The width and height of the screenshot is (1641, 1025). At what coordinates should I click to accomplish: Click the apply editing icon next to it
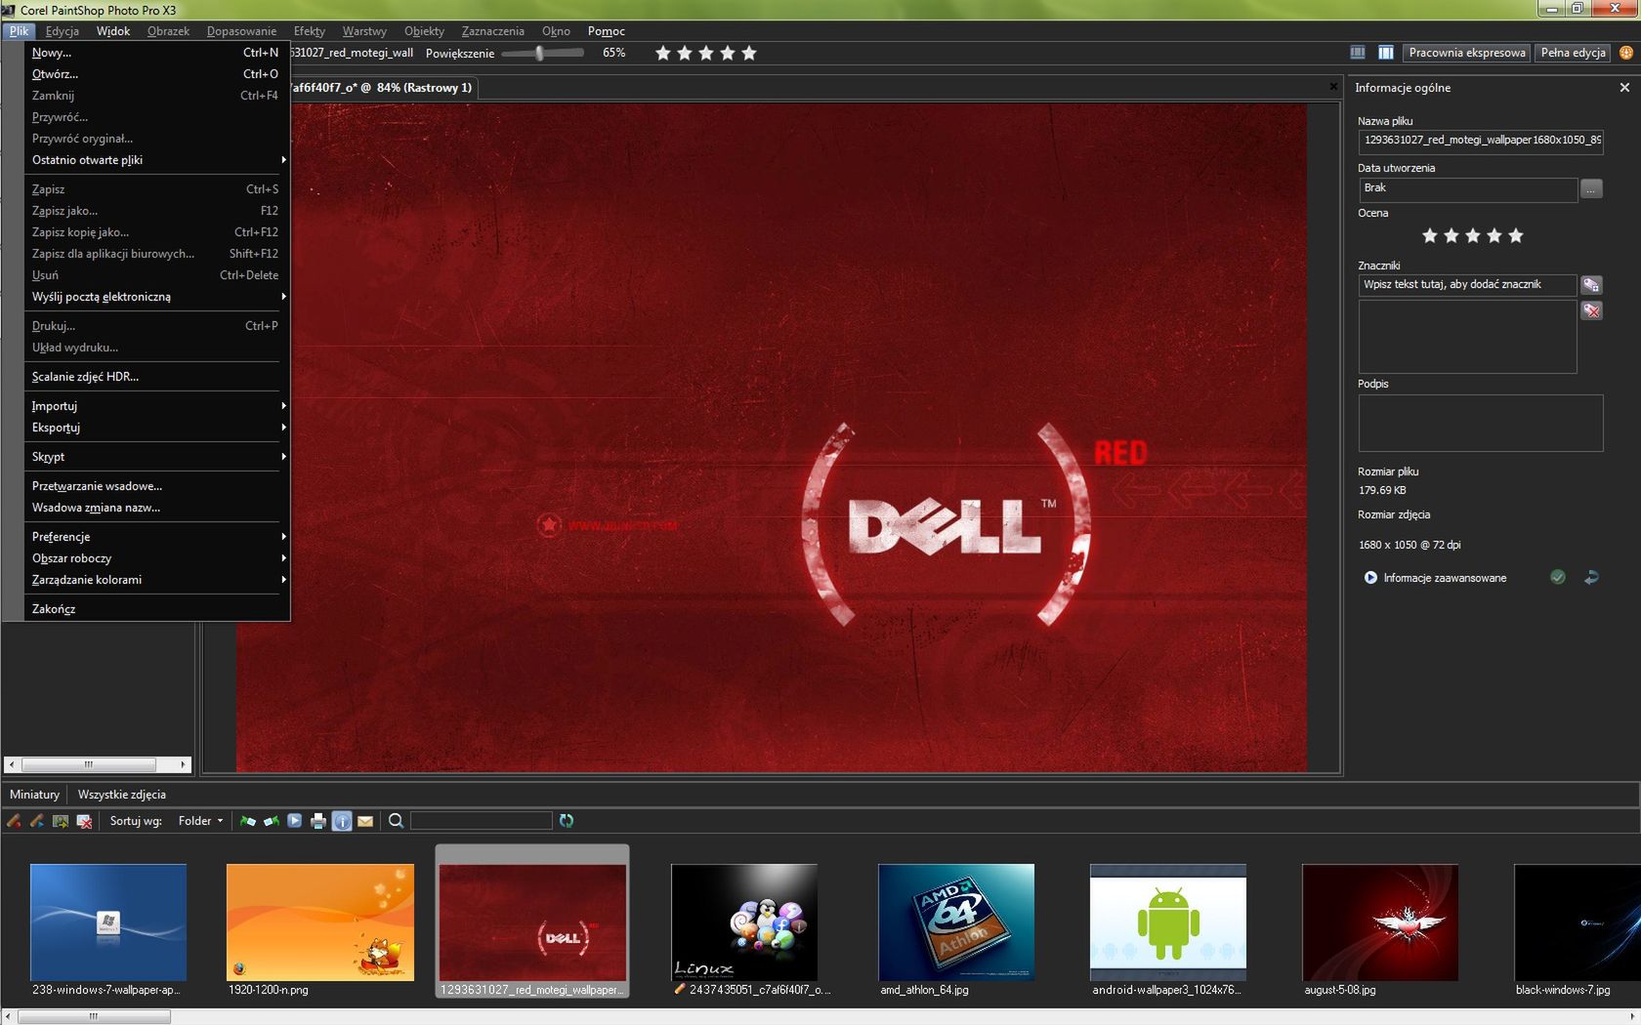(x=37, y=821)
